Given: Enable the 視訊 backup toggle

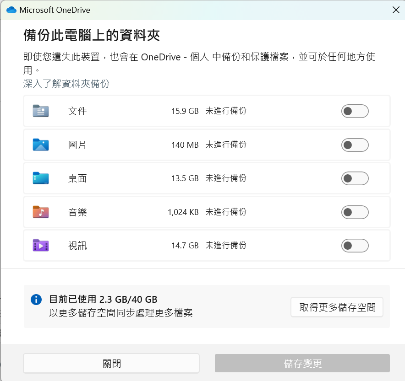Looking at the screenshot, I should coord(355,246).
